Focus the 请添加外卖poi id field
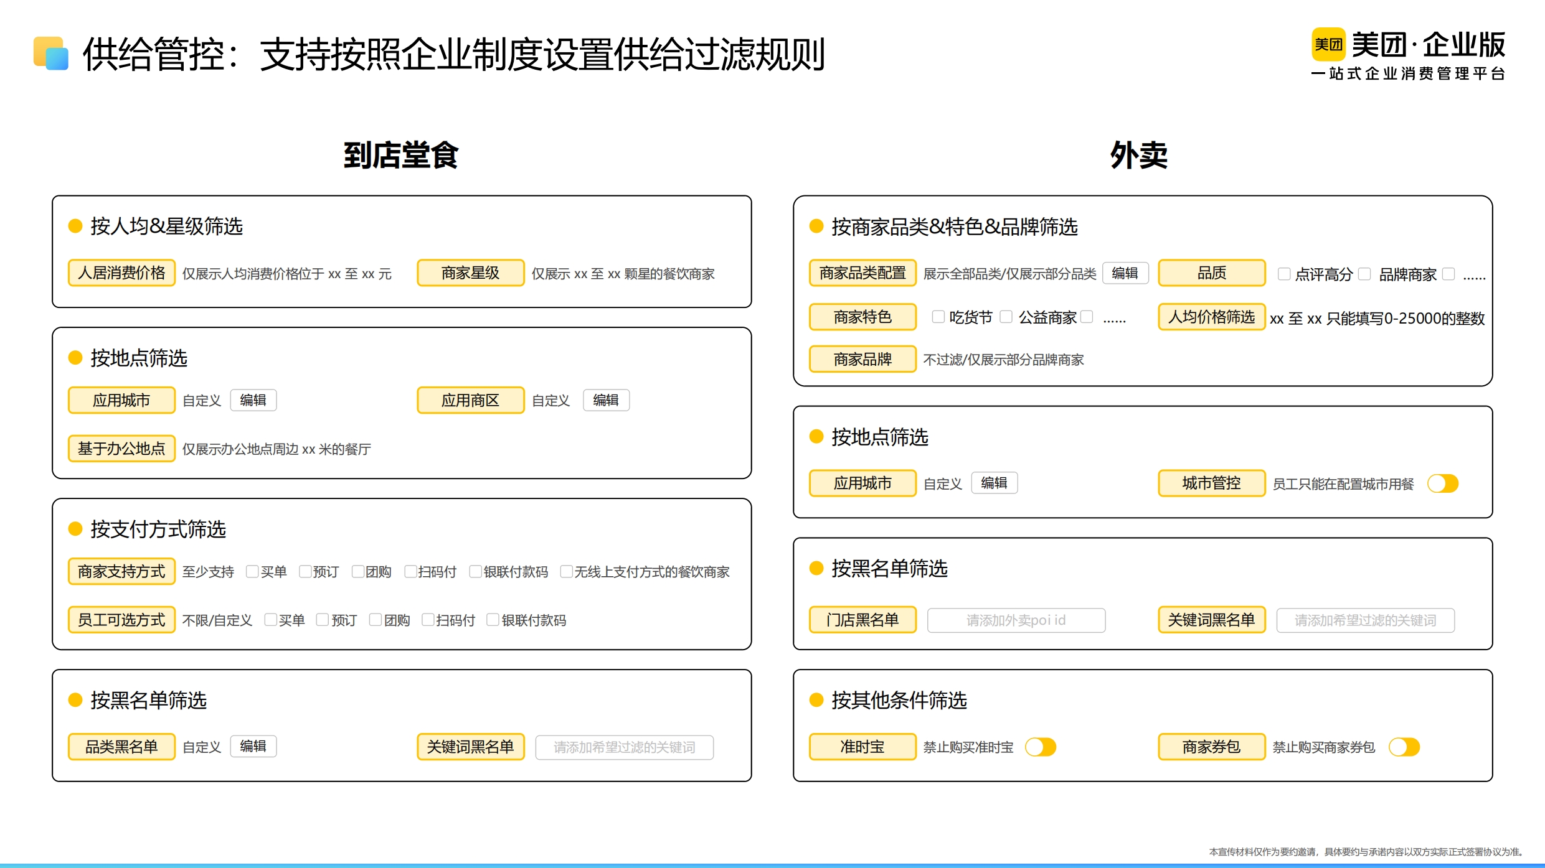The image size is (1545, 868). point(1016,620)
